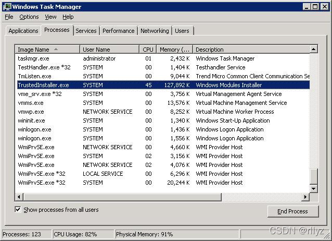Sort by CPU column header
The image size is (332, 241).
point(148,50)
